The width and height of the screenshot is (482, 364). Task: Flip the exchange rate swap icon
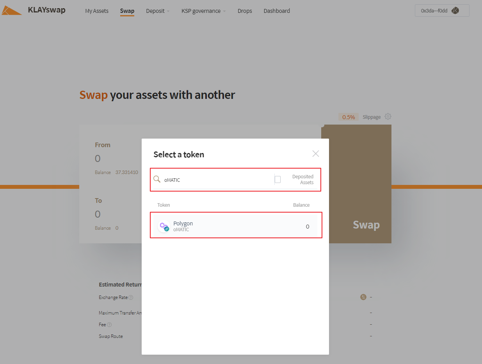(x=363, y=297)
